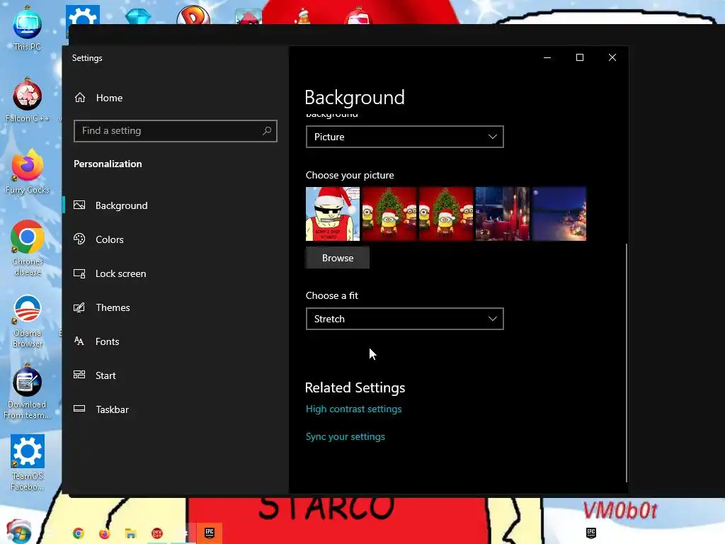Image resolution: width=725 pixels, height=544 pixels.
Task: Open High contrast settings link
Action: (x=354, y=409)
